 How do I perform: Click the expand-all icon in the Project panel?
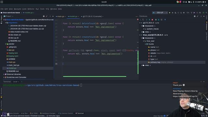point(46,16)
